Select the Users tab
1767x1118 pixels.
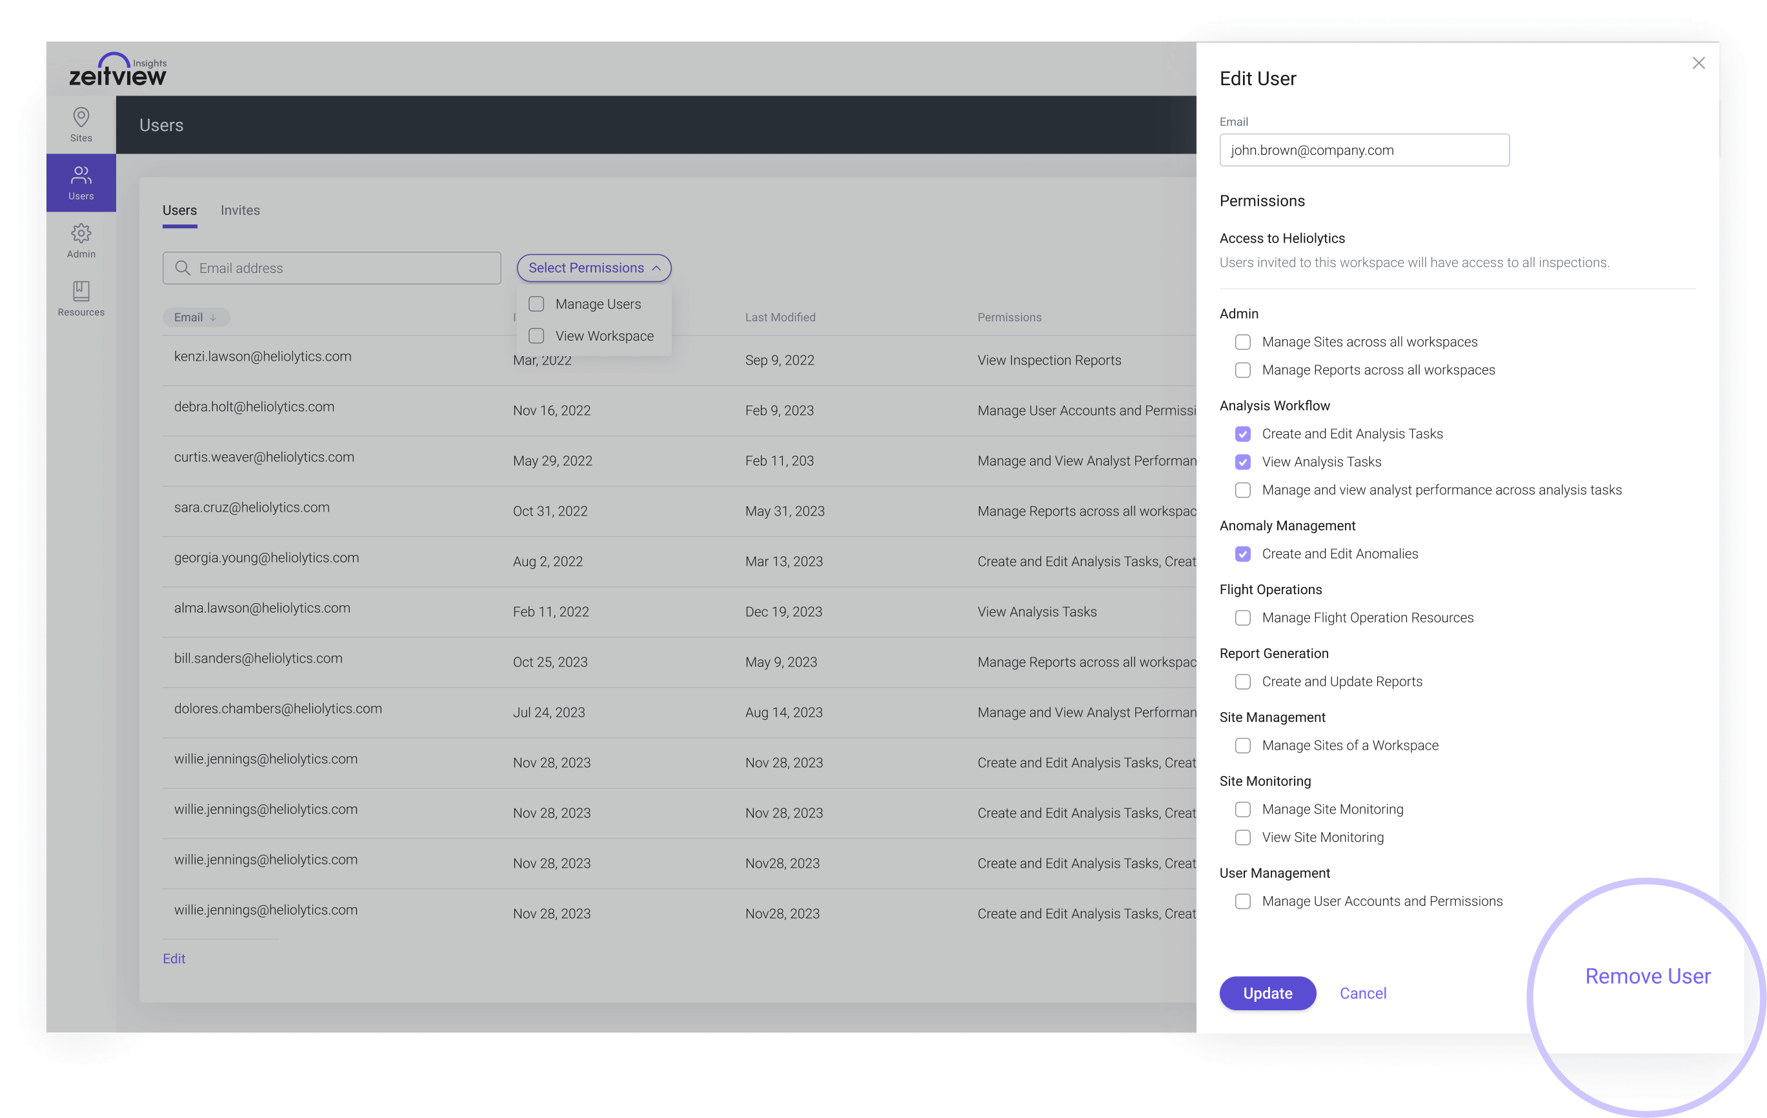pyautogui.click(x=180, y=210)
